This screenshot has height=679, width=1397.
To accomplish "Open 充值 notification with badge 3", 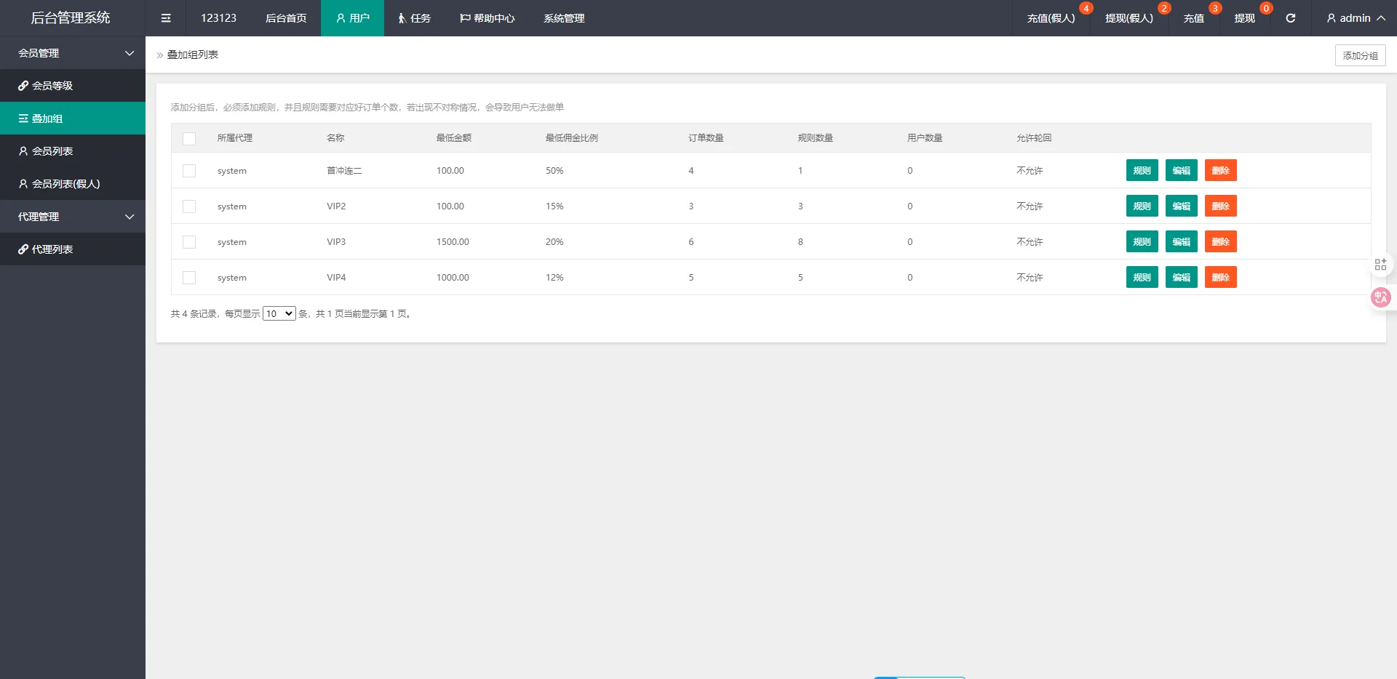I will tap(1193, 18).
